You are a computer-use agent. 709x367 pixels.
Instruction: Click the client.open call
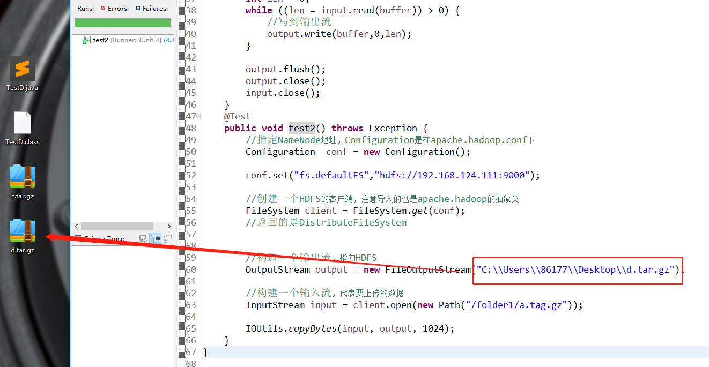click(x=382, y=305)
